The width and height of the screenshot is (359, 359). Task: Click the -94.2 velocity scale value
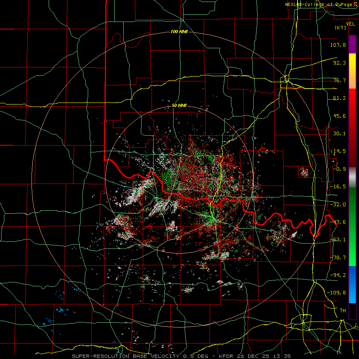tap(338, 275)
